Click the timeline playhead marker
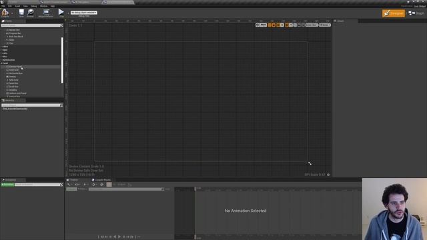Image resolution: width=427 pixels, height=240 pixels. [x=195, y=189]
